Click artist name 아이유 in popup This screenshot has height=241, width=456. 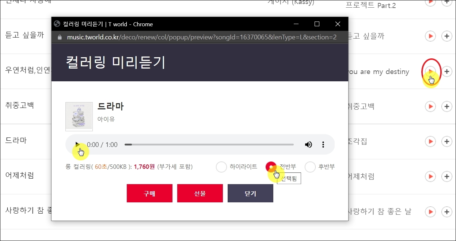[106, 119]
